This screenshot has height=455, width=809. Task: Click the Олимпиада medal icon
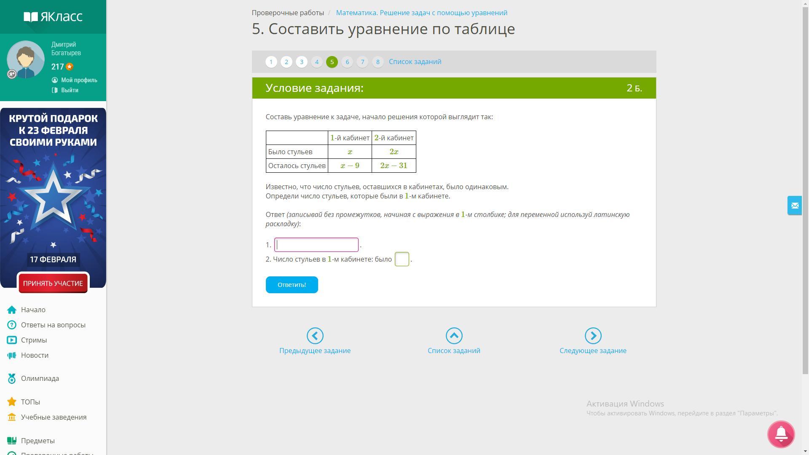pyautogui.click(x=12, y=379)
